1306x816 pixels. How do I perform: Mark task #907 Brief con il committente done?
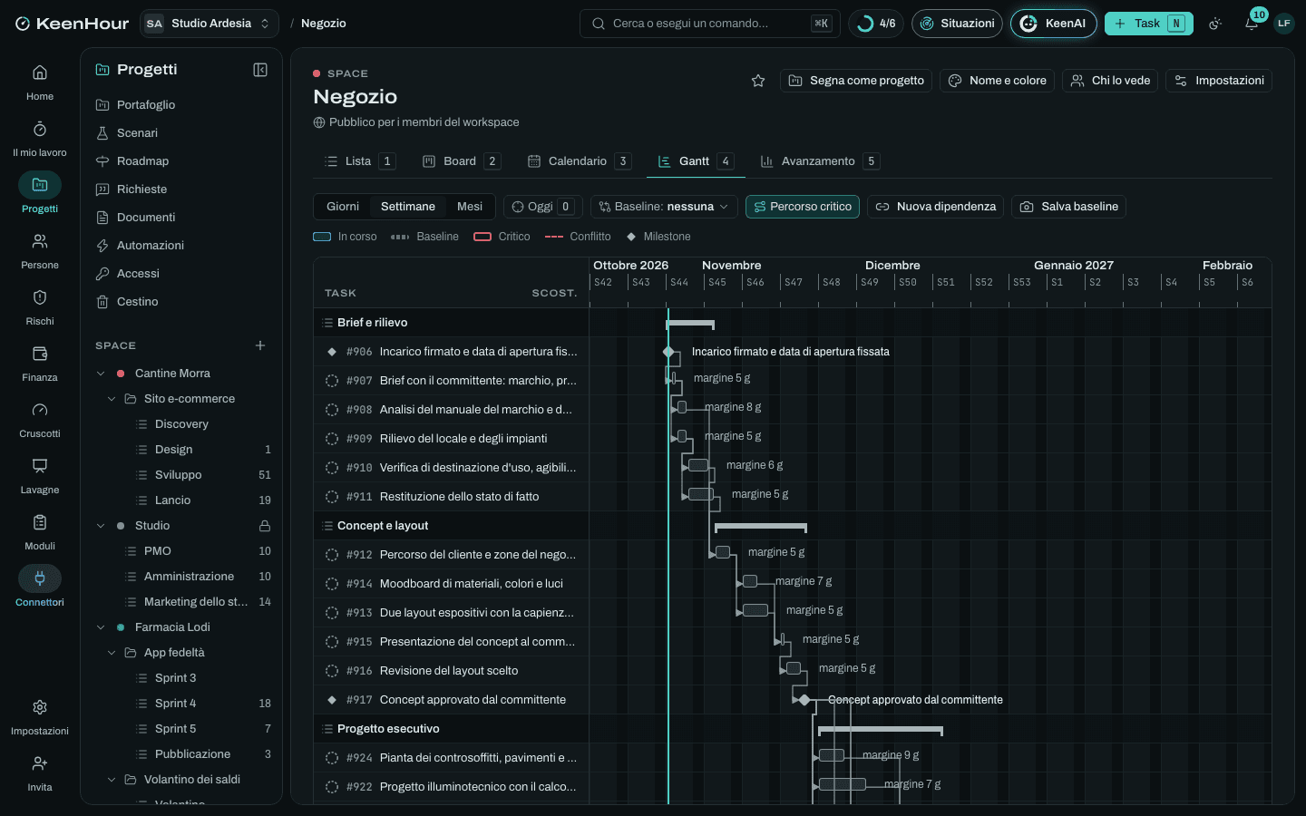click(x=332, y=381)
